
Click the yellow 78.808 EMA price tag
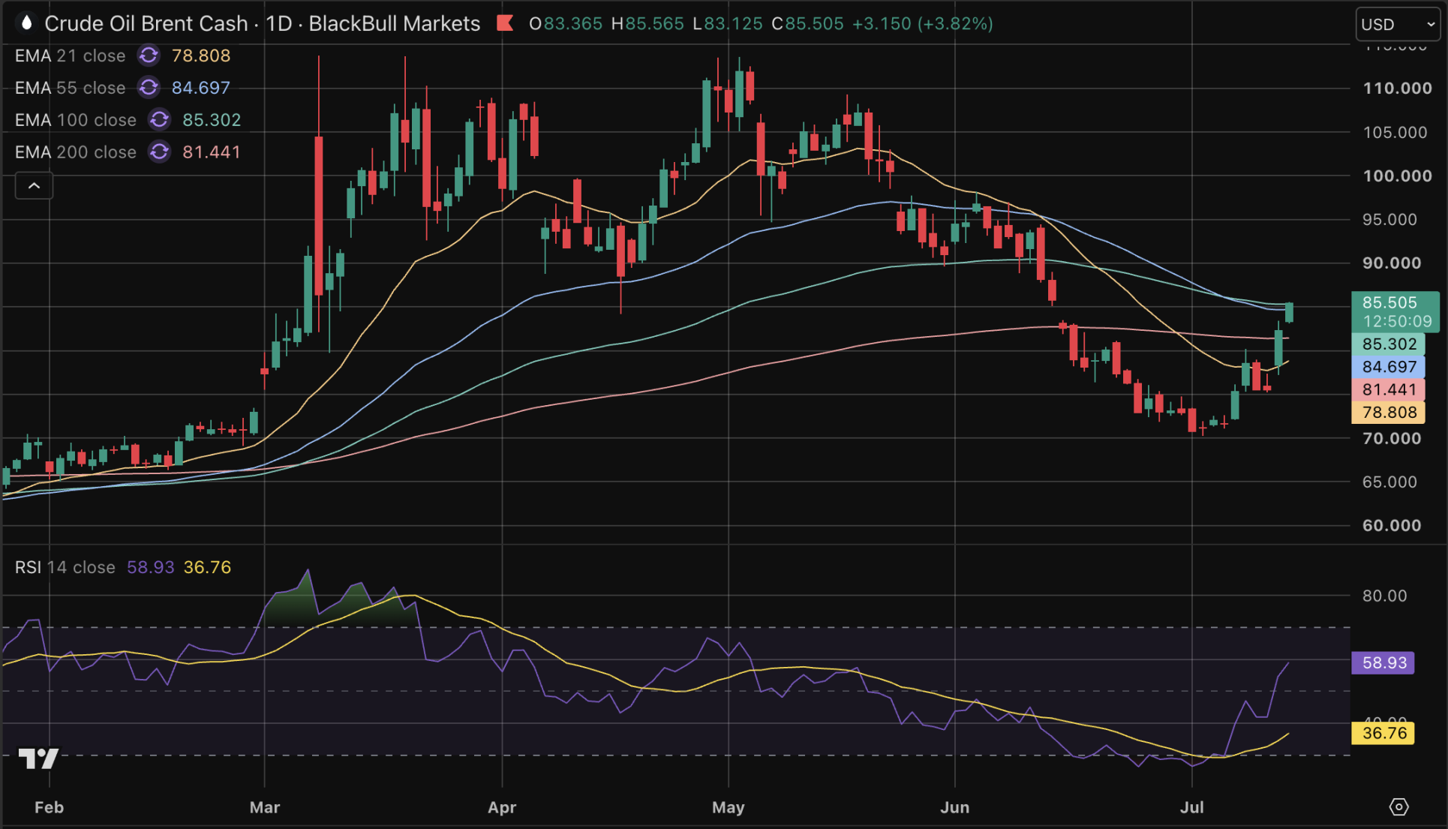(1389, 412)
